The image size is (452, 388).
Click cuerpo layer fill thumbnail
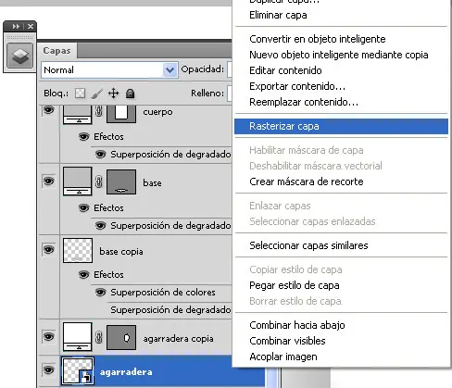(78, 114)
